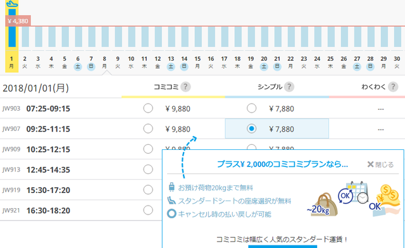
Task: Click the price bar above day 23
Action: click(x=304, y=37)
